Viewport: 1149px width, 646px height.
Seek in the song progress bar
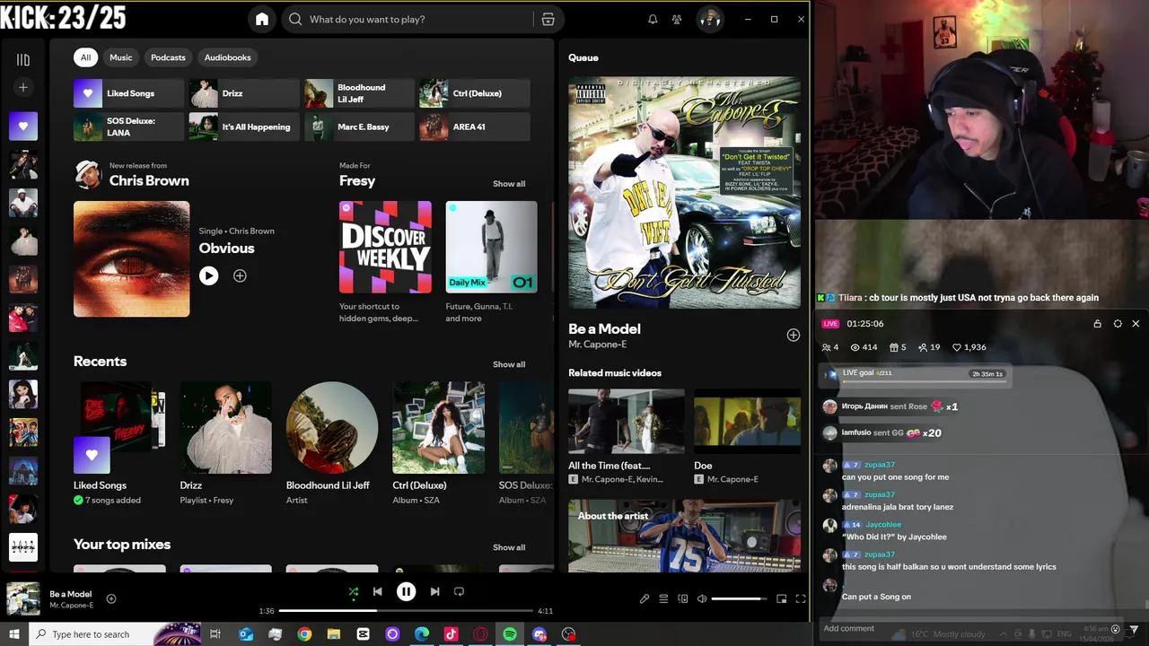(x=406, y=611)
